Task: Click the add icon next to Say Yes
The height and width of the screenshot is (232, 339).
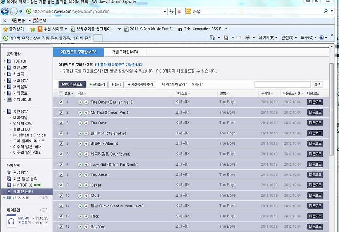Action: pos(86,227)
